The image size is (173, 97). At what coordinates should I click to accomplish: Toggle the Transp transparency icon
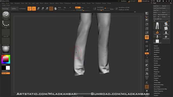coord(147,82)
